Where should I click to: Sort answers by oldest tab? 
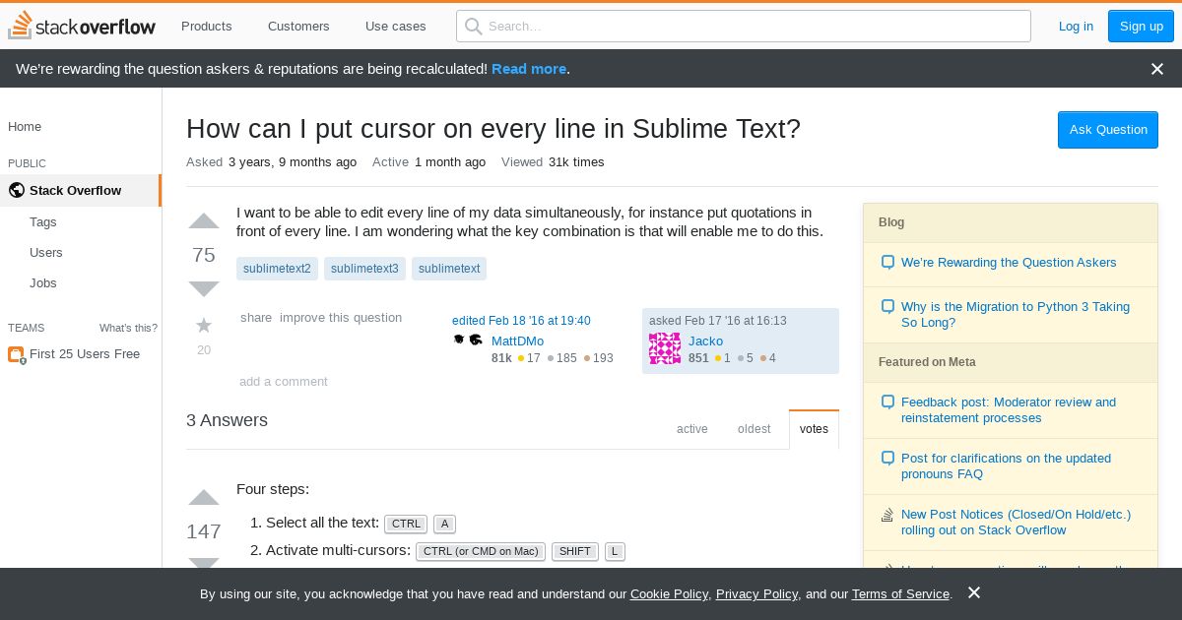coord(755,429)
